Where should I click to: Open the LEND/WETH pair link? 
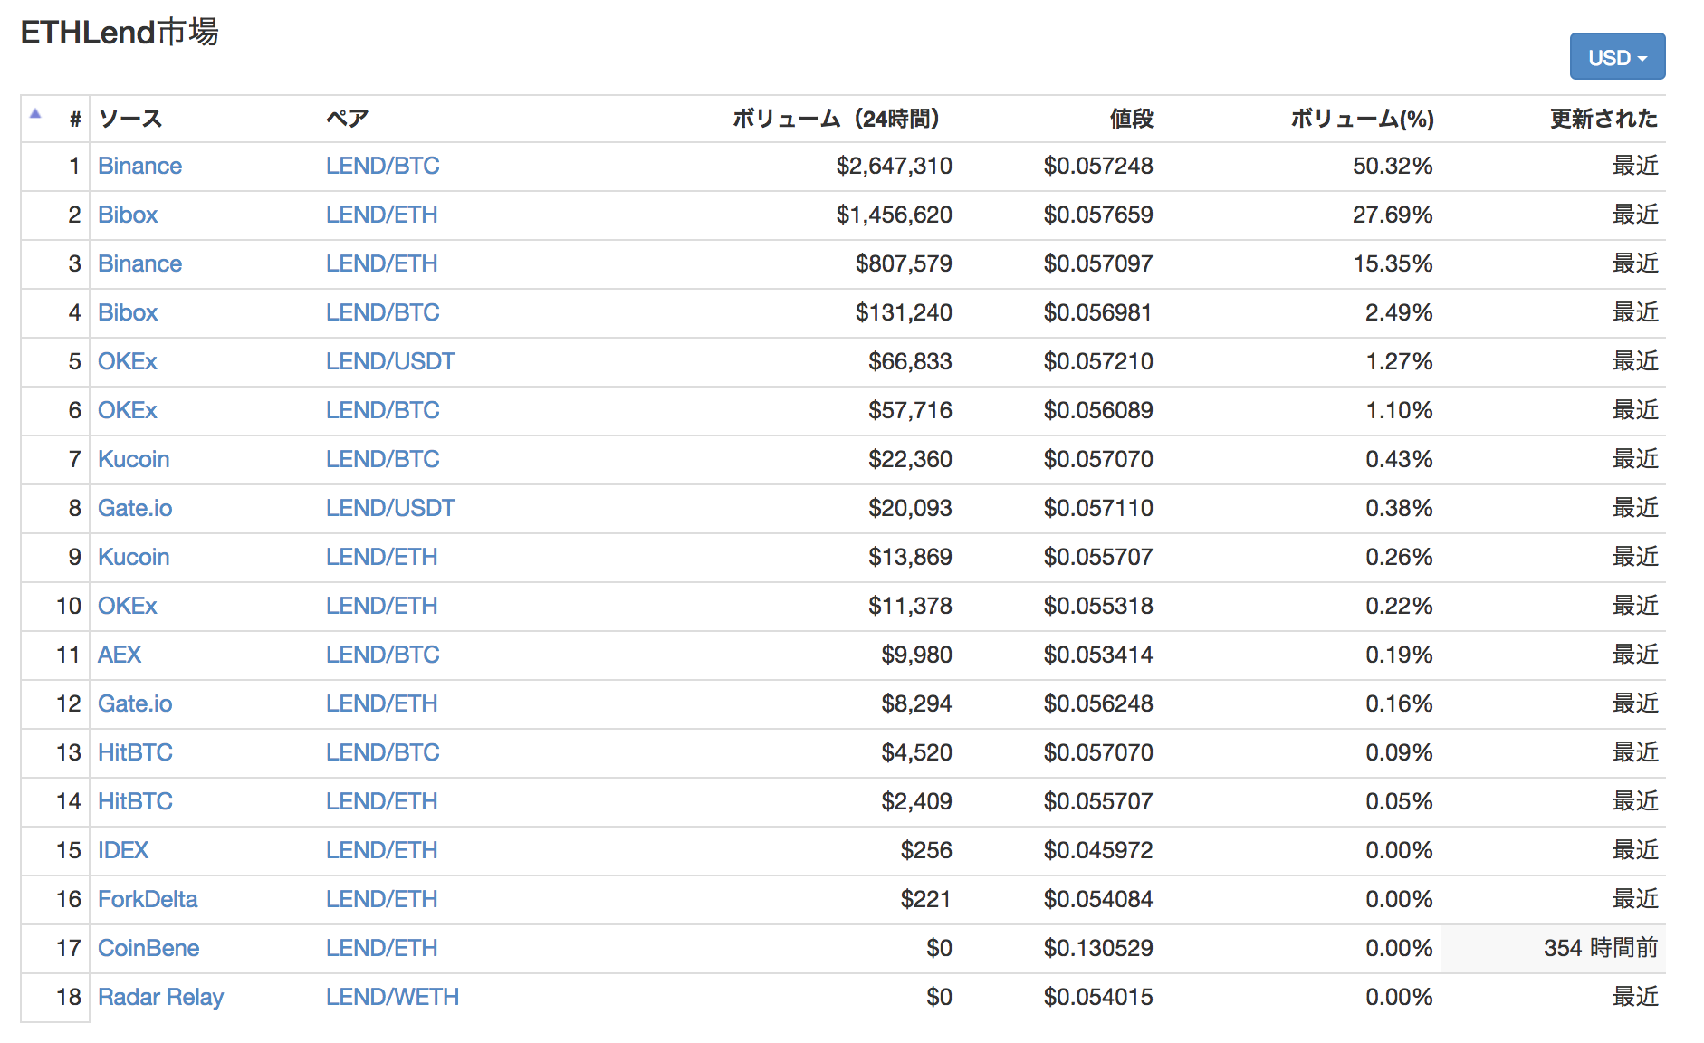coord(392,997)
